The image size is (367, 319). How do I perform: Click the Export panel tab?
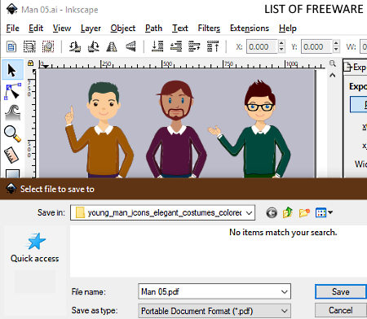pos(356,67)
